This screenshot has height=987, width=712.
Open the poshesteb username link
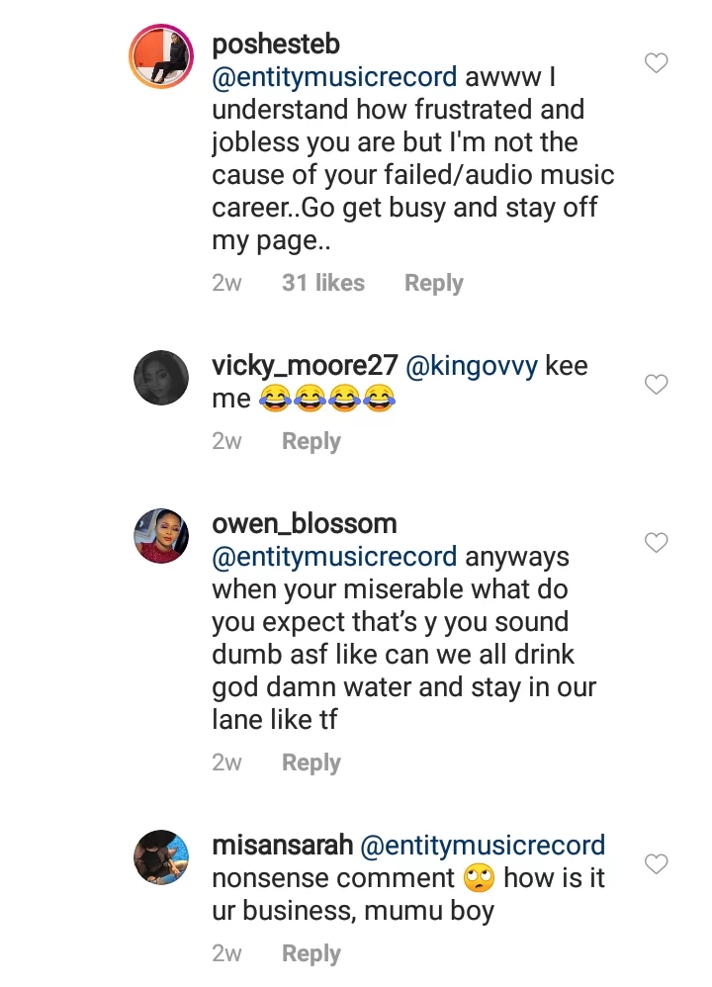click(276, 45)
